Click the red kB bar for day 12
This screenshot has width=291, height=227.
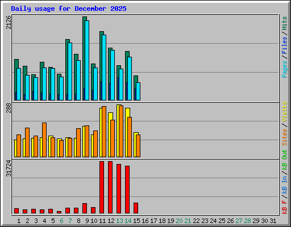[110, 187]
